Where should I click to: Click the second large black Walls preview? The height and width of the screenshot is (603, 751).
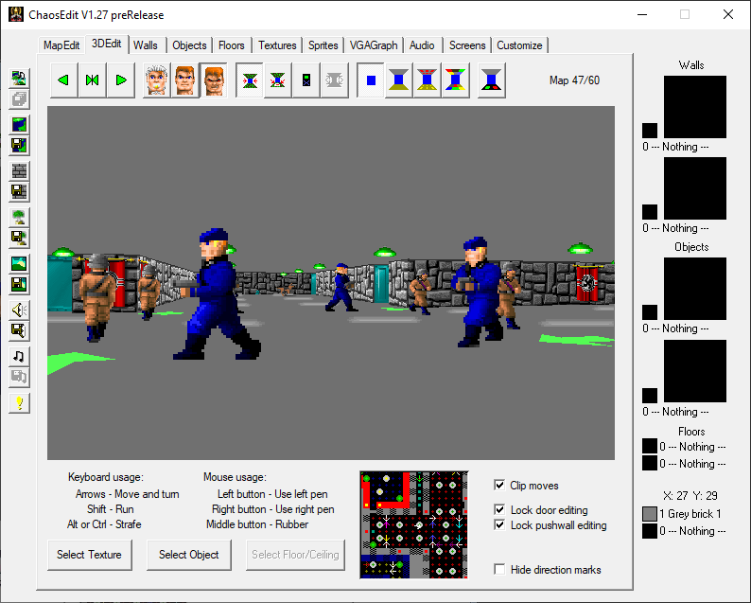coord(695,188)
